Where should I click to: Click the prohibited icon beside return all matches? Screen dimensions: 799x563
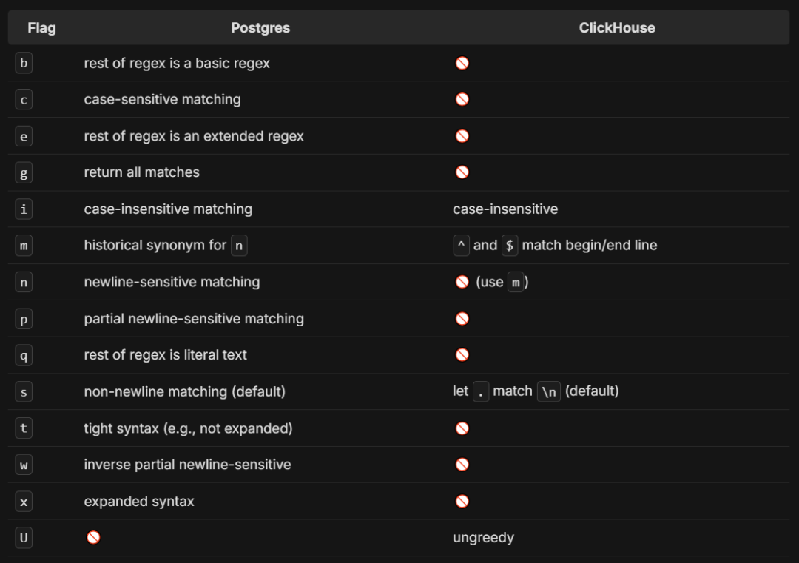pyautogui.click(x=462, y=172)
